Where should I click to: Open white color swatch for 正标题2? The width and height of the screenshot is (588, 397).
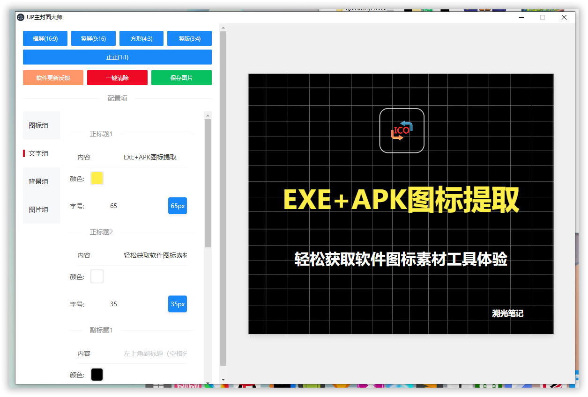pos(97,276)
